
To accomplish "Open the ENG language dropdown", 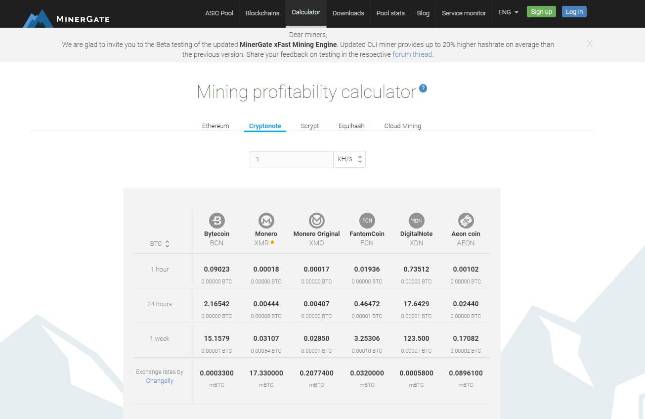I will tap(508, 12).
